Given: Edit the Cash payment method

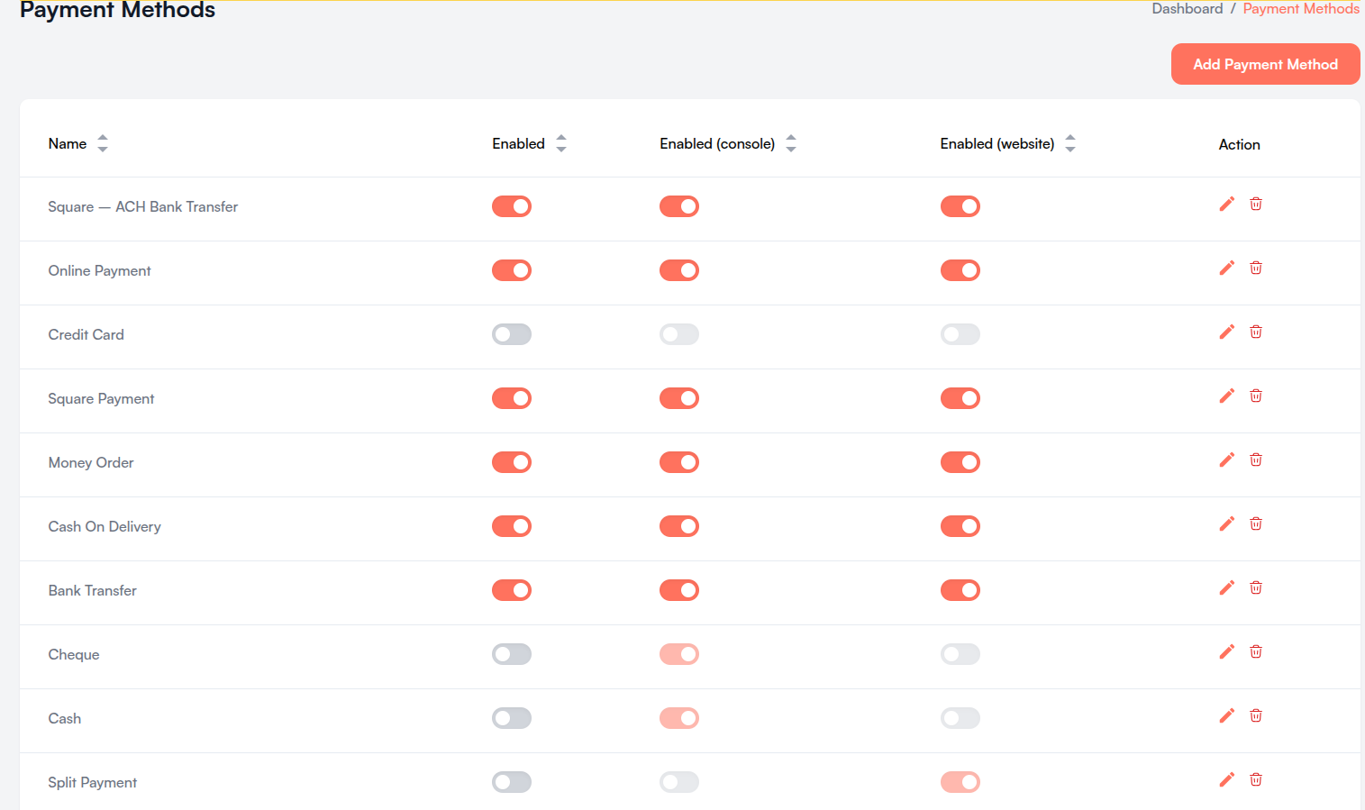Looking at the screenshot, I should [x=1226, y=716].
